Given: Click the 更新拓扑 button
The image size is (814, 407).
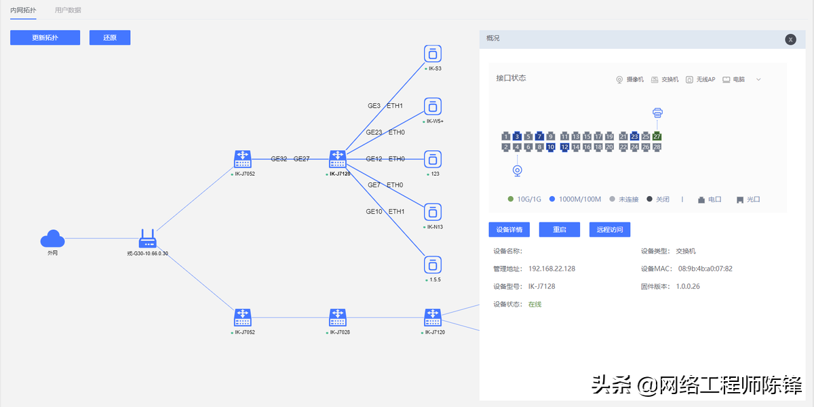Looking at the screenshot, I should pyautogui.click(x=45, y=37).
